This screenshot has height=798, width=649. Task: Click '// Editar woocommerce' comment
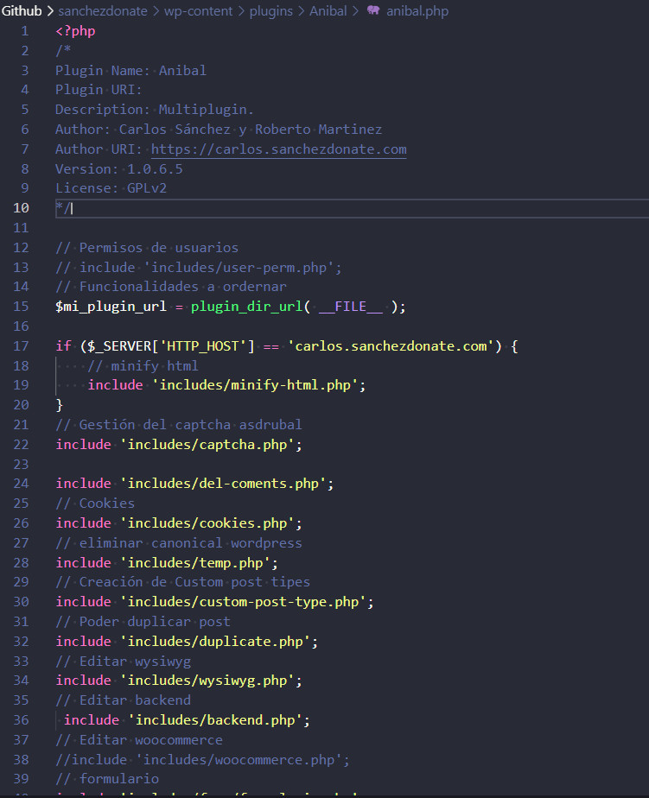(139, 740)
